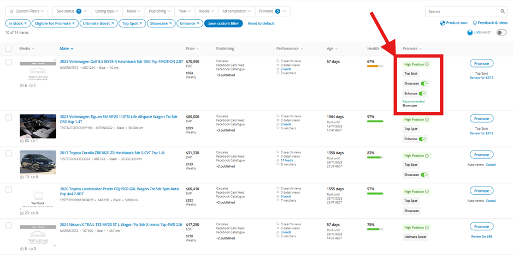Turn off Showcase for Volkswagen Golf
Image resolution: width=513 pixels, height=258 pixels.
[x=424, y=83]
